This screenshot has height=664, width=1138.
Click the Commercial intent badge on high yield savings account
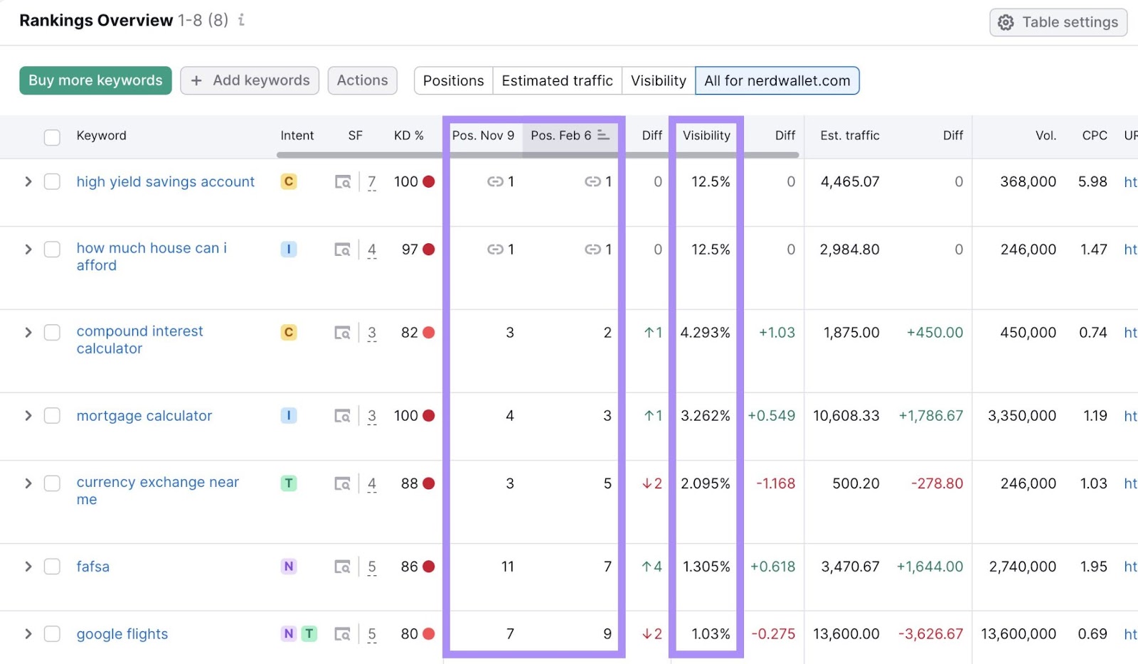coord(288,181)
